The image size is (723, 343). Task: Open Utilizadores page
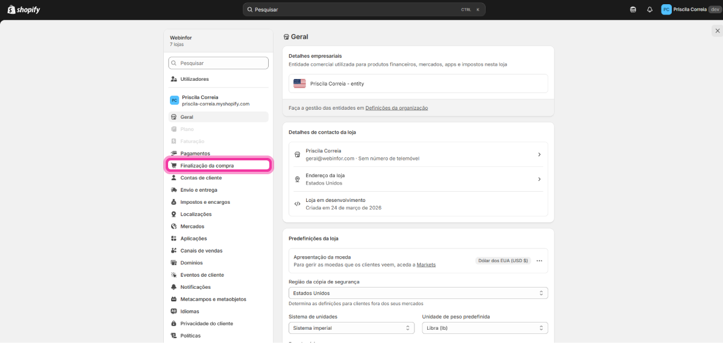pyautogui.click(x=218, y=79)
